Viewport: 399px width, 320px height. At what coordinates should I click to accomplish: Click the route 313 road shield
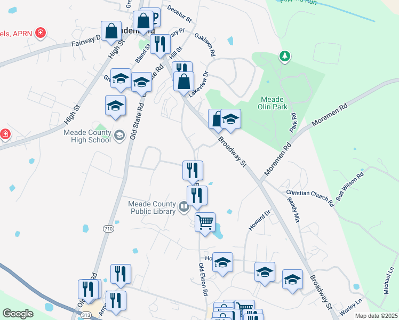[86, 315]
